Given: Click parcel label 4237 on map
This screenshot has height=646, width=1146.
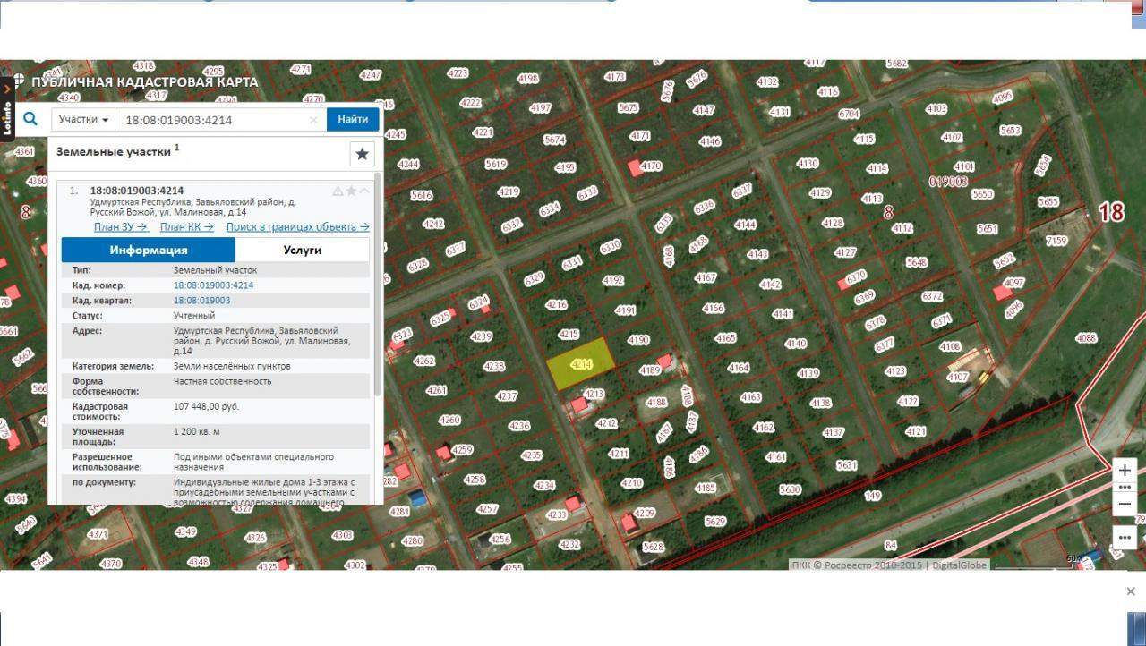Looking at the screenshot, I should click(x=507, y=396).
